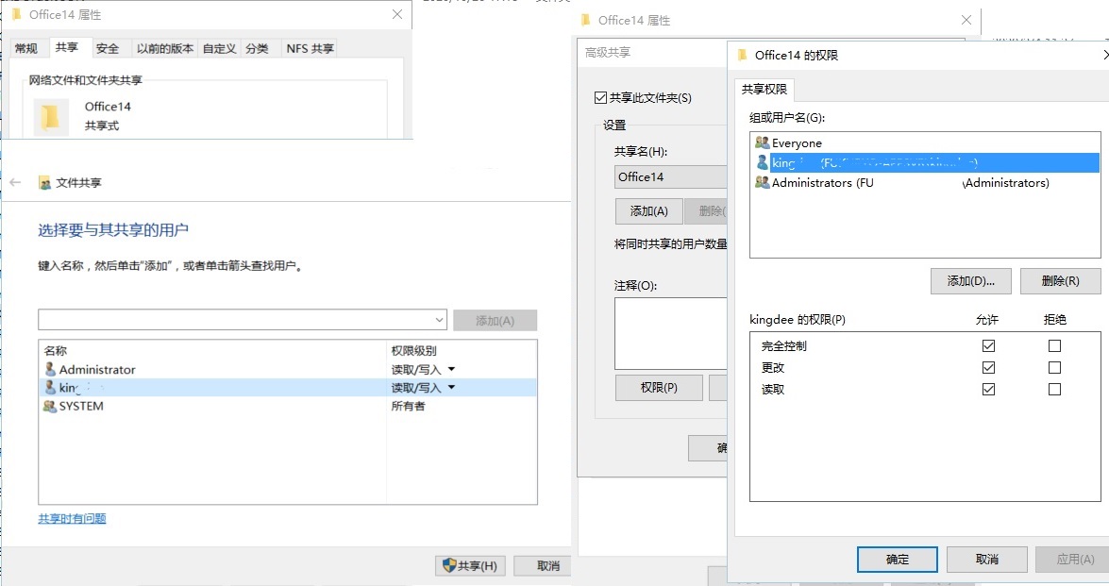Open the user name combo box dropdown arrow
The width and height of the screenshot is (1109, 586).
439,320
